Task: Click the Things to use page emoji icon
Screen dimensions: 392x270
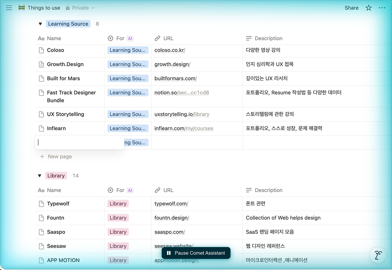Action: point(22,8)
